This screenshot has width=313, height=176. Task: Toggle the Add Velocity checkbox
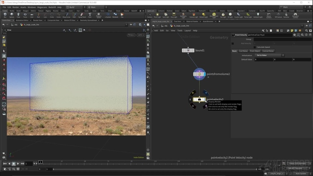coord(233,43)
